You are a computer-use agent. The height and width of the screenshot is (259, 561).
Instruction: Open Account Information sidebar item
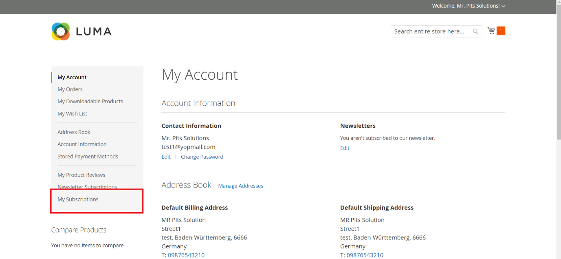click(x=82, y=144)
